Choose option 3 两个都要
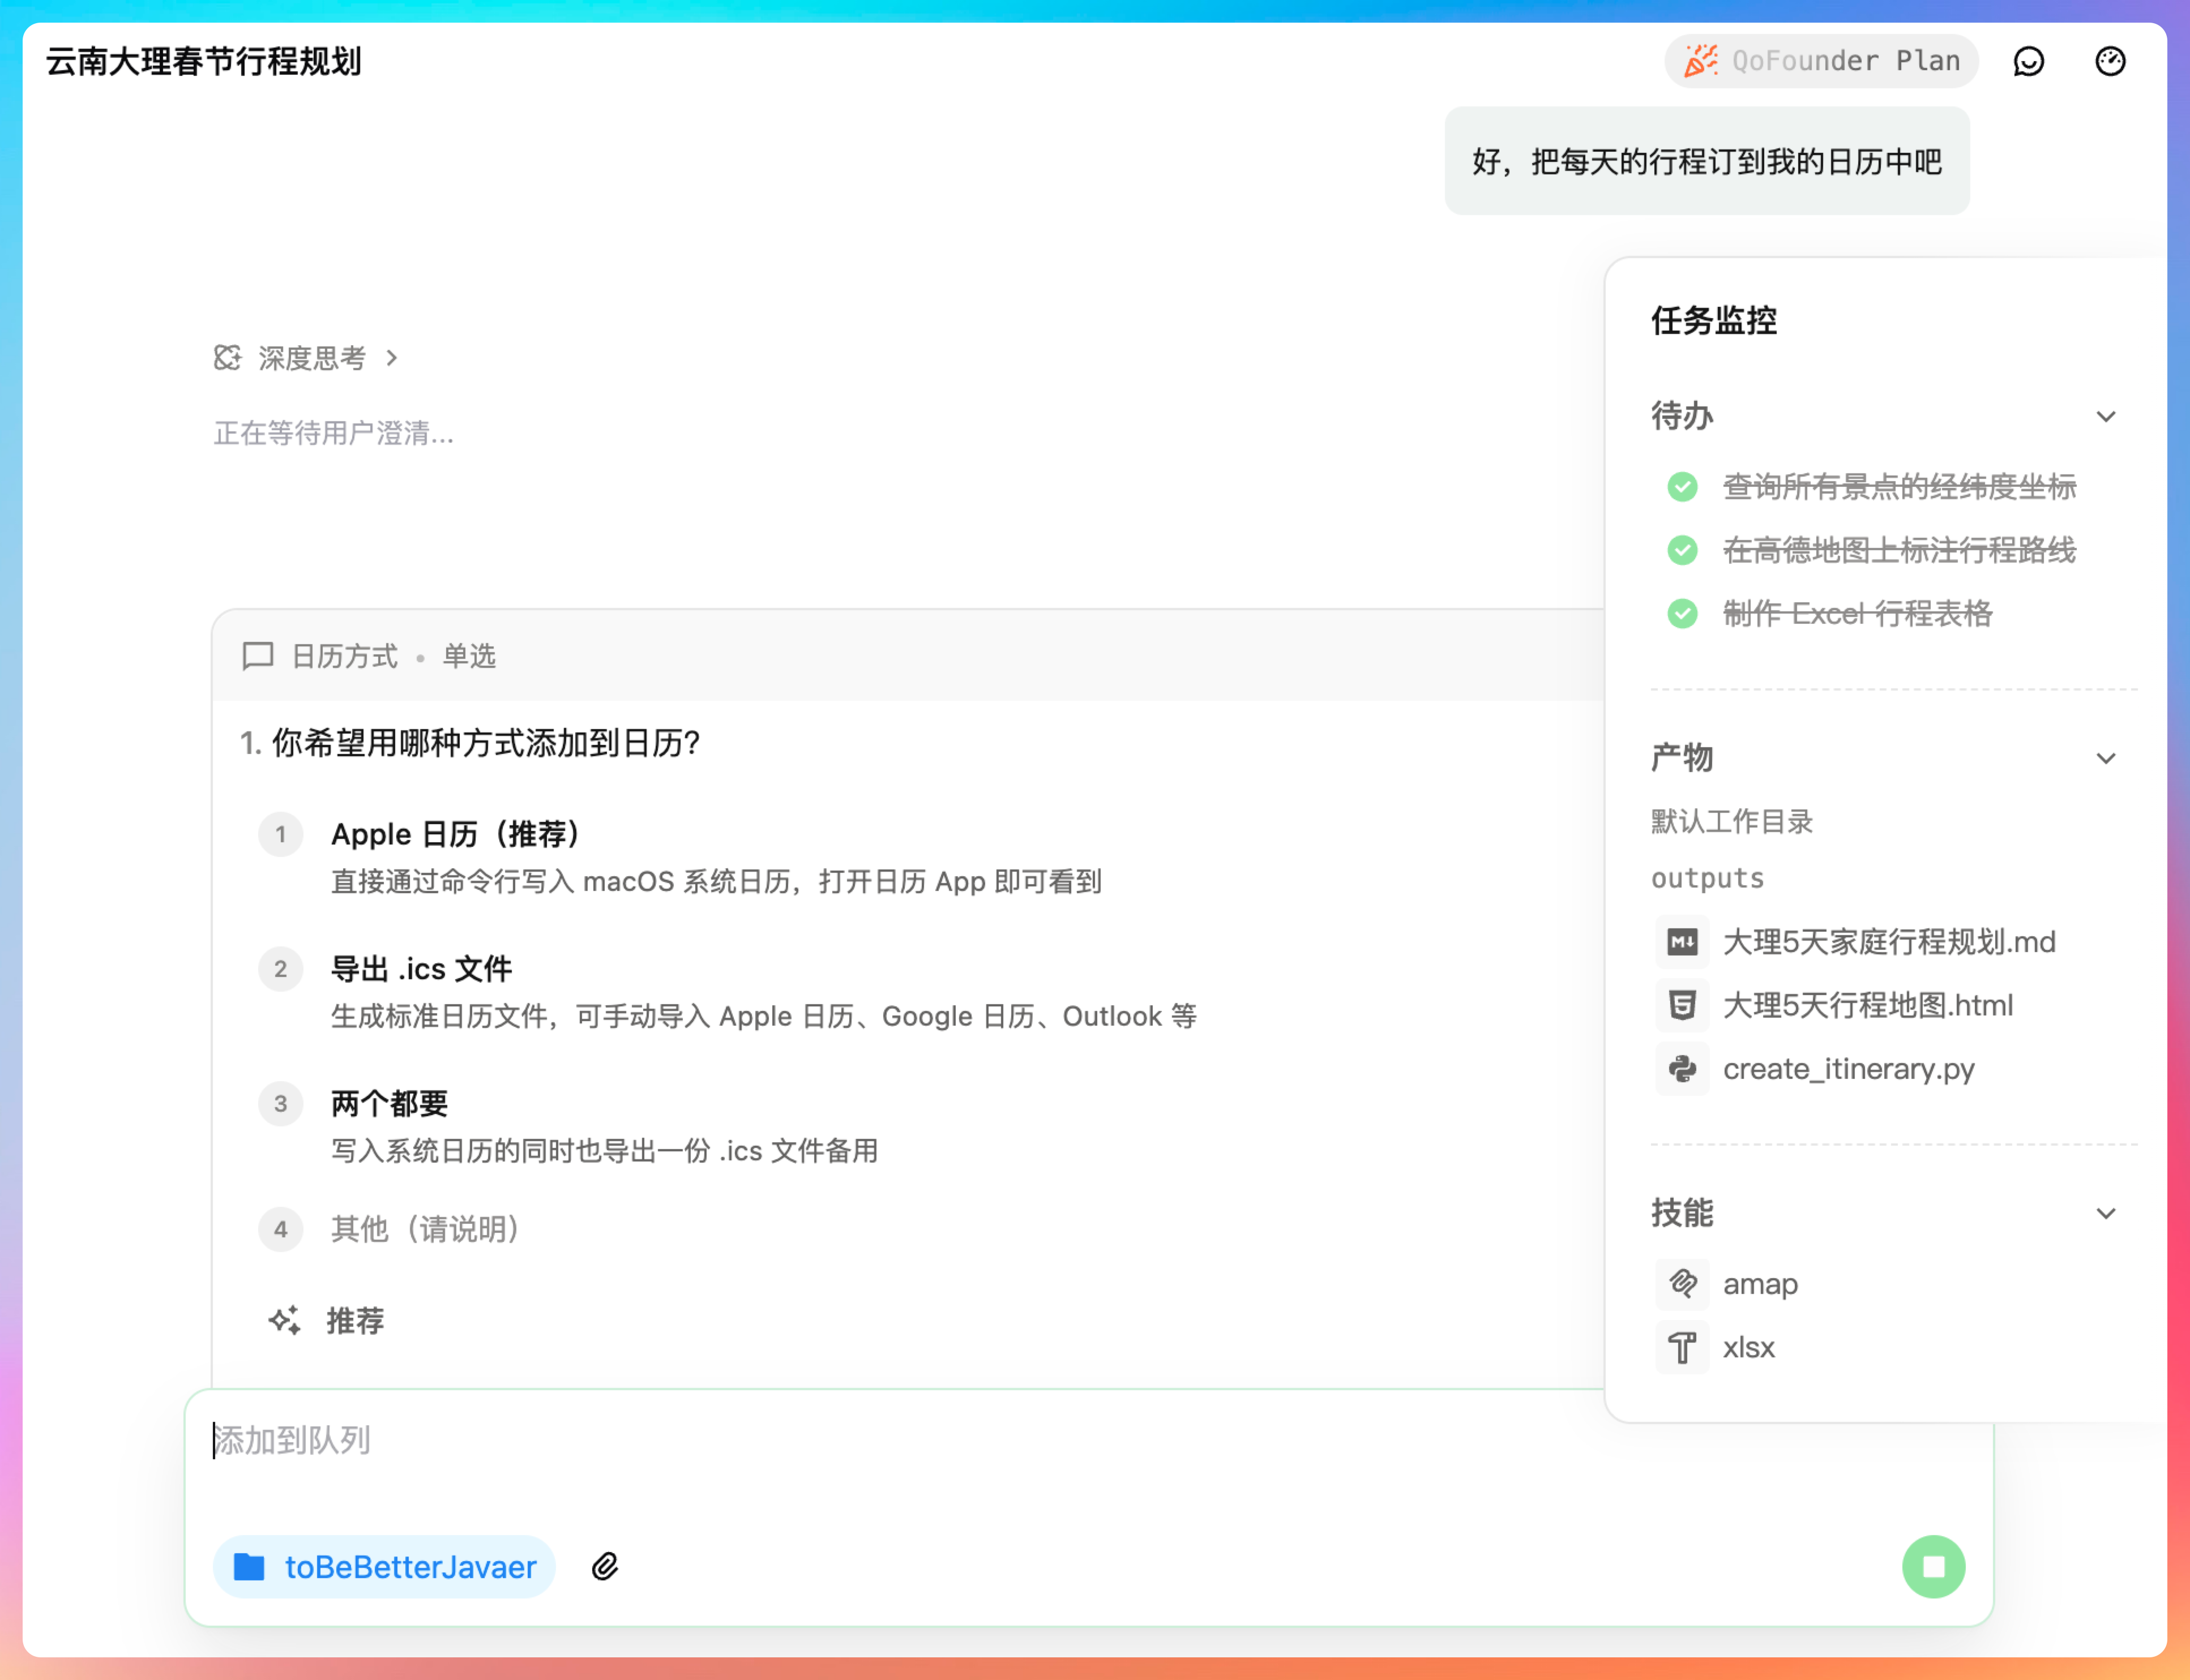 pyautogui.click(x=389, y=1104)
